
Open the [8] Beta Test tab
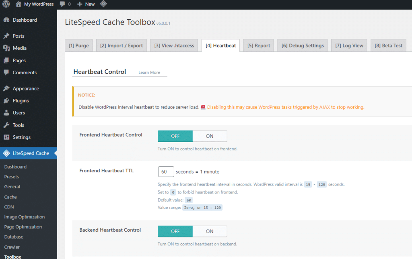point(389,46)
